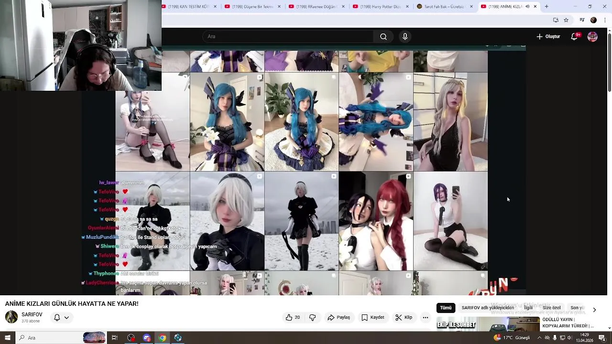
Task: Show hidden system tray icons
Action: 539,338
